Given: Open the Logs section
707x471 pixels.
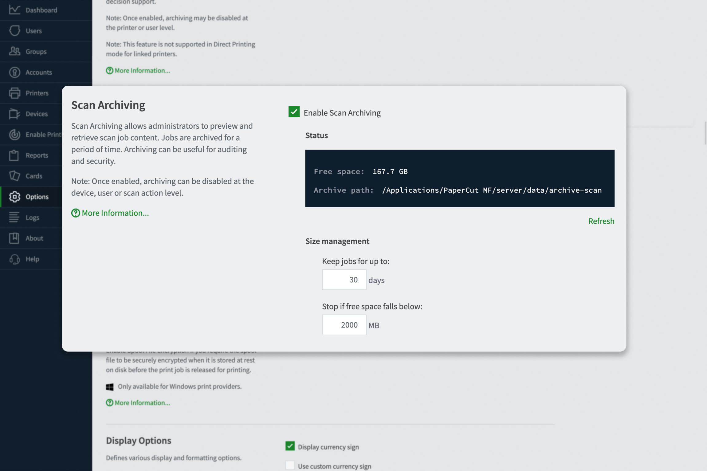Looking at the screenshot, I should [32, 217].
